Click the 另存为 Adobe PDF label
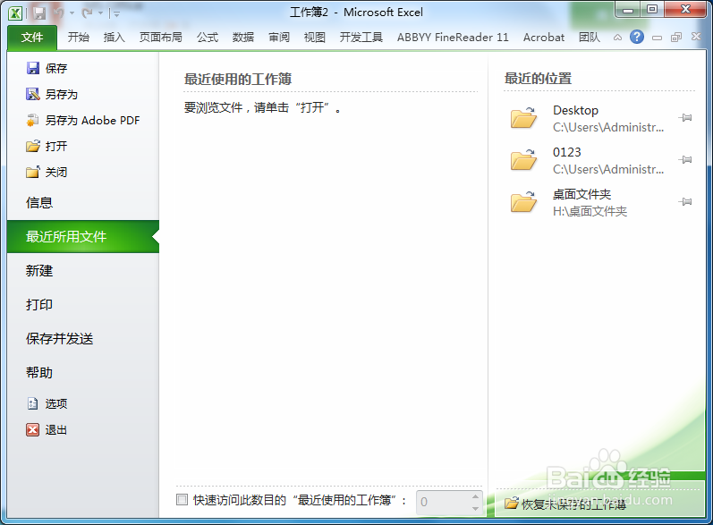The height and width of the screenshot is (525, 713). (x=93, y=120)
